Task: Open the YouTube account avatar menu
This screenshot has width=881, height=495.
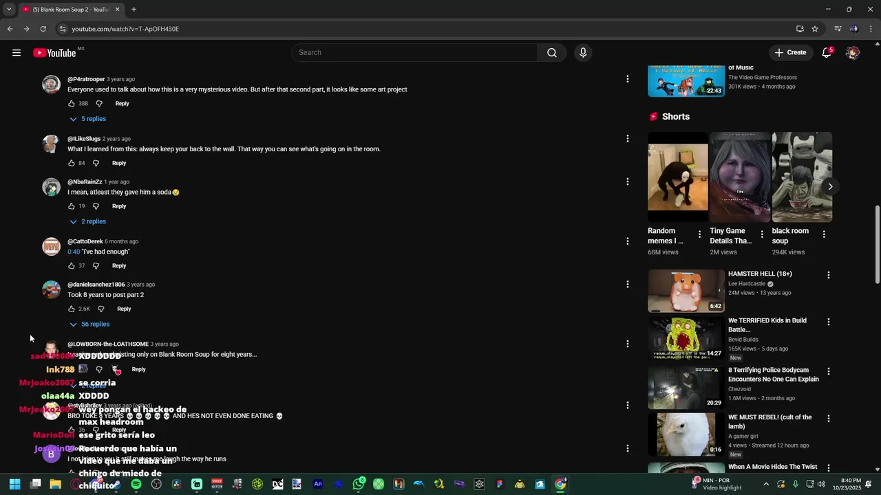Action: [853, 53]
